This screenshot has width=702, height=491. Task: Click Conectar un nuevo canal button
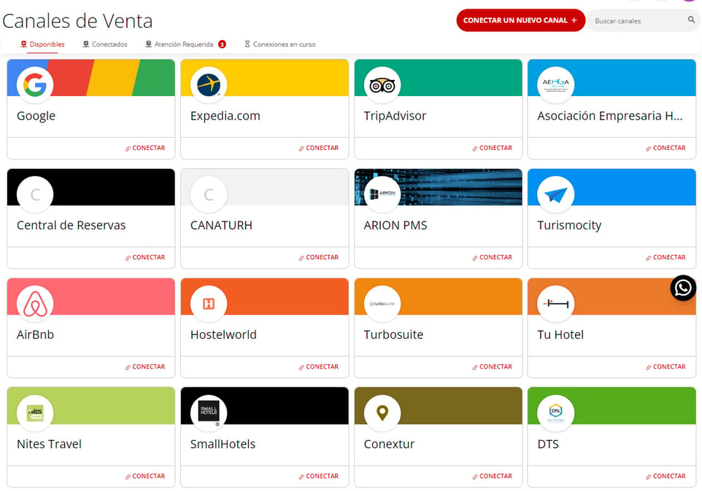point(521,20)
